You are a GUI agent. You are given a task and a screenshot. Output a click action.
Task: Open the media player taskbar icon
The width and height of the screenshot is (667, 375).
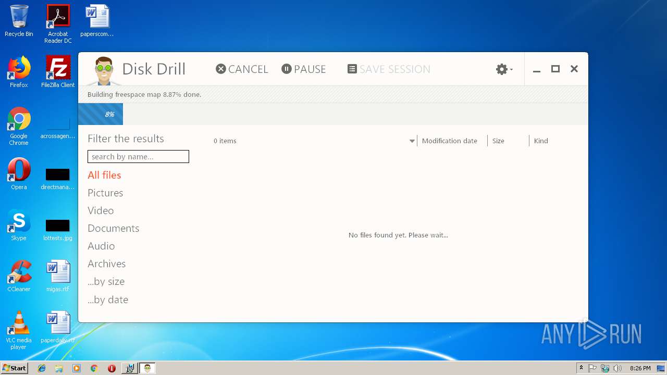77,368
